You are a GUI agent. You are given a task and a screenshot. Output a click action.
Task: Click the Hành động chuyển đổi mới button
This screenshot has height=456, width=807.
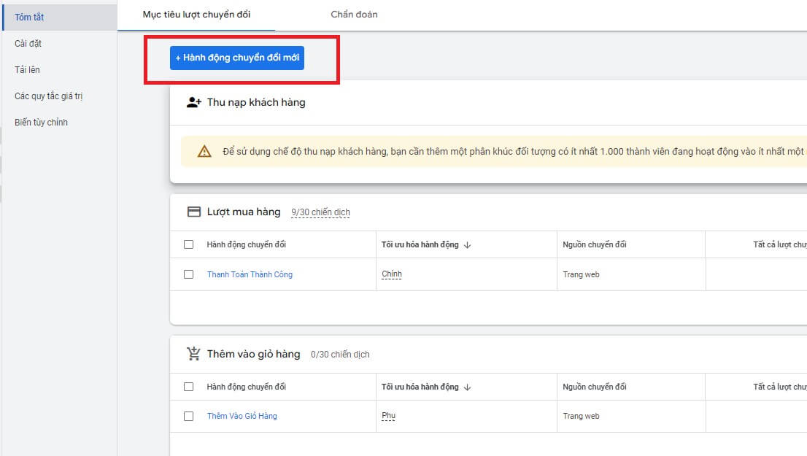coord(236,57)
